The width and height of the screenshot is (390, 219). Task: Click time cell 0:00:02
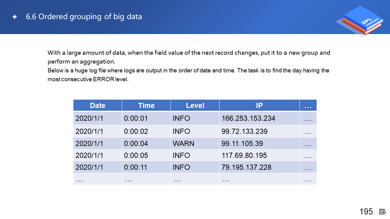136,131
